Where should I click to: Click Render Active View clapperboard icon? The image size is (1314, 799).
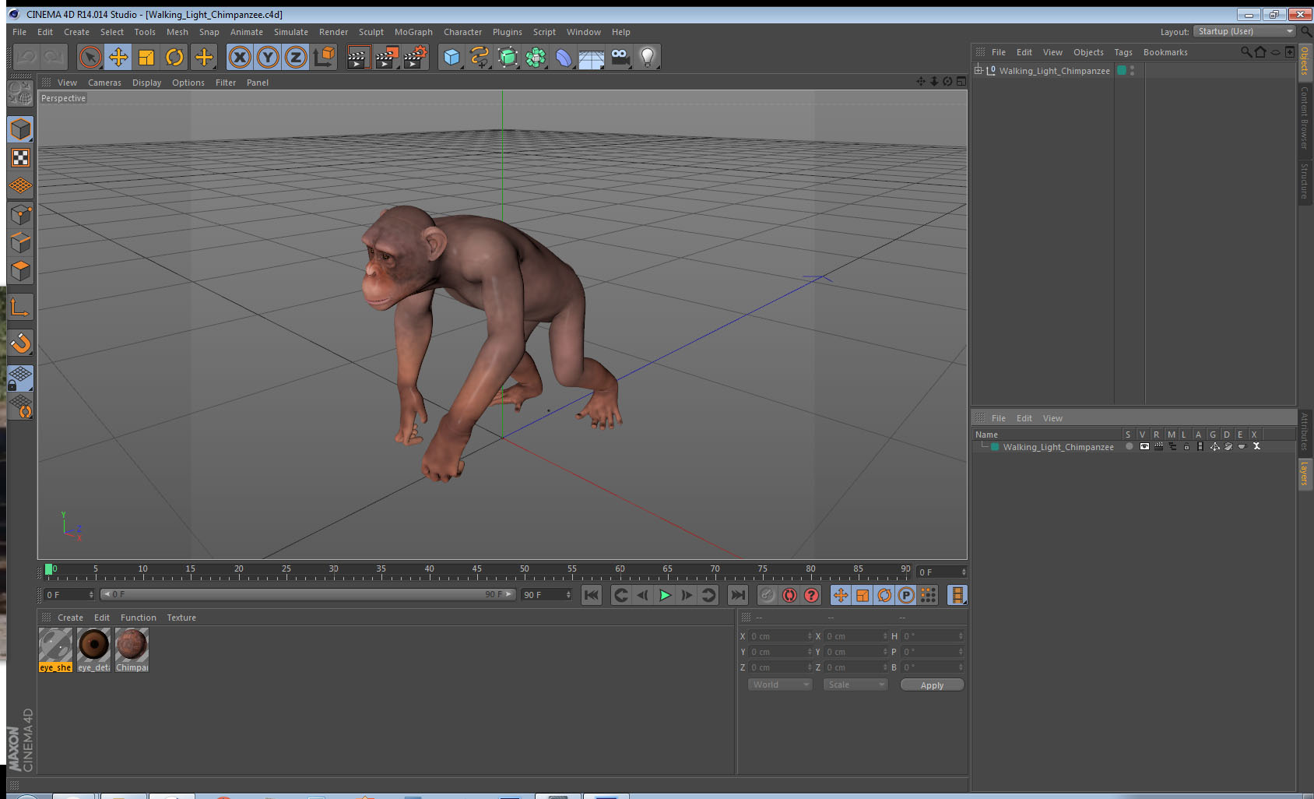click(357, 57)
